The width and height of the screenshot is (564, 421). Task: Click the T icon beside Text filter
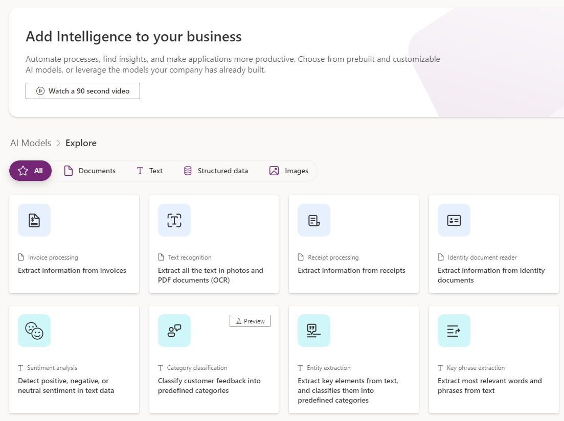click(140, 171)
